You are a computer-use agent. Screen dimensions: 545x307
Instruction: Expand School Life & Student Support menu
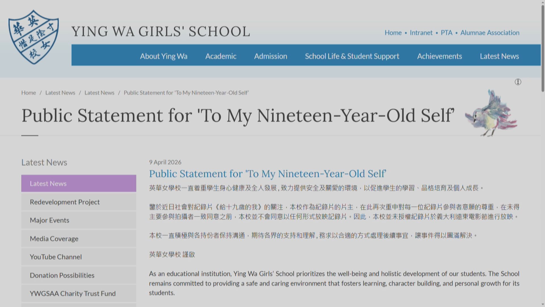pyautogui.click(x=352, y=56)
